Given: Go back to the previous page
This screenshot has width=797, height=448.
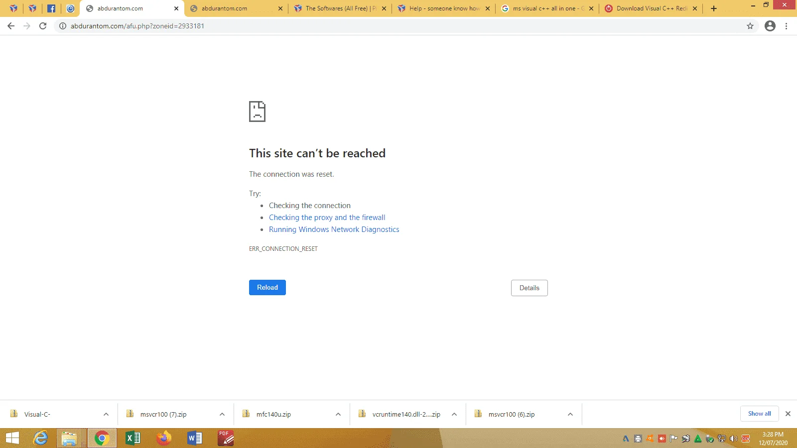Looking at the screenshot, I should 11,26.
